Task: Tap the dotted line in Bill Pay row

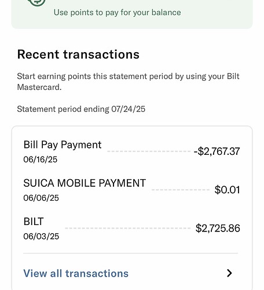Action: [149, 151]
